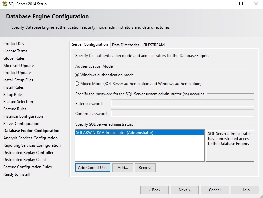Image resolution: width=263 pixels, height=198 pixels.
Task: Click the Global Rules step
Action: click(x=14, y=58)
